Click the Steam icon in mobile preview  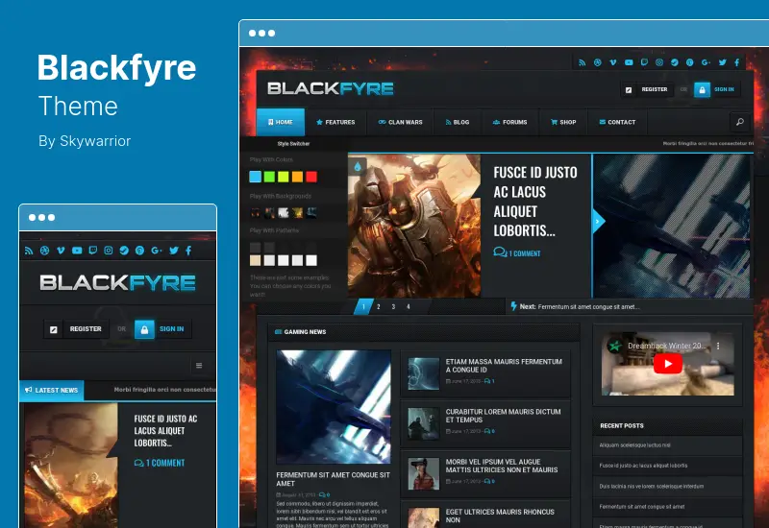[124, 251]
